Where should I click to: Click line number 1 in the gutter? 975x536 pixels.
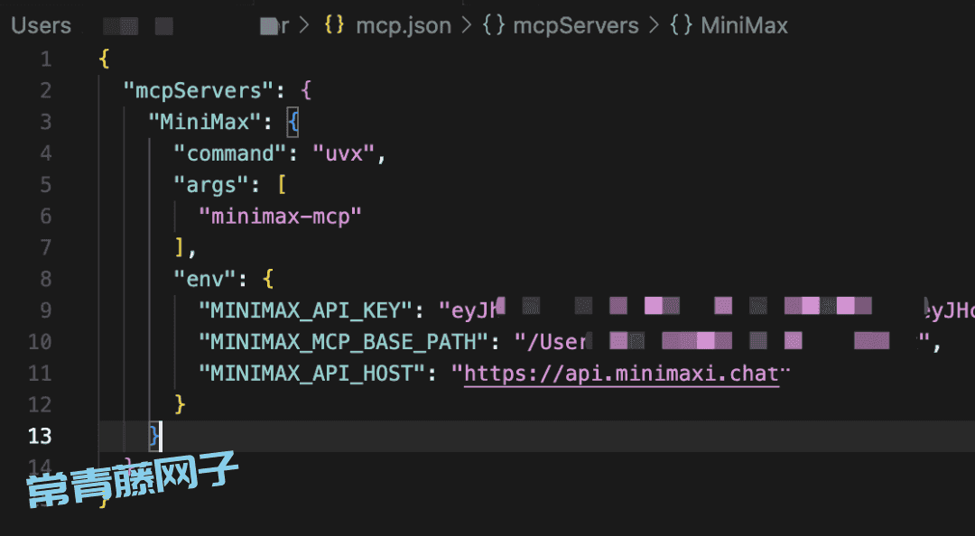(x=45, y=60)
